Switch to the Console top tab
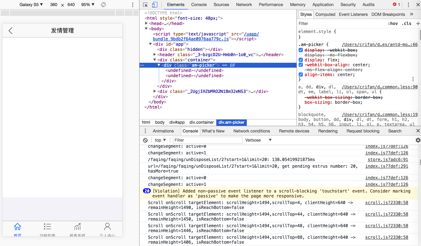421x246 pixels. [199, 5]
